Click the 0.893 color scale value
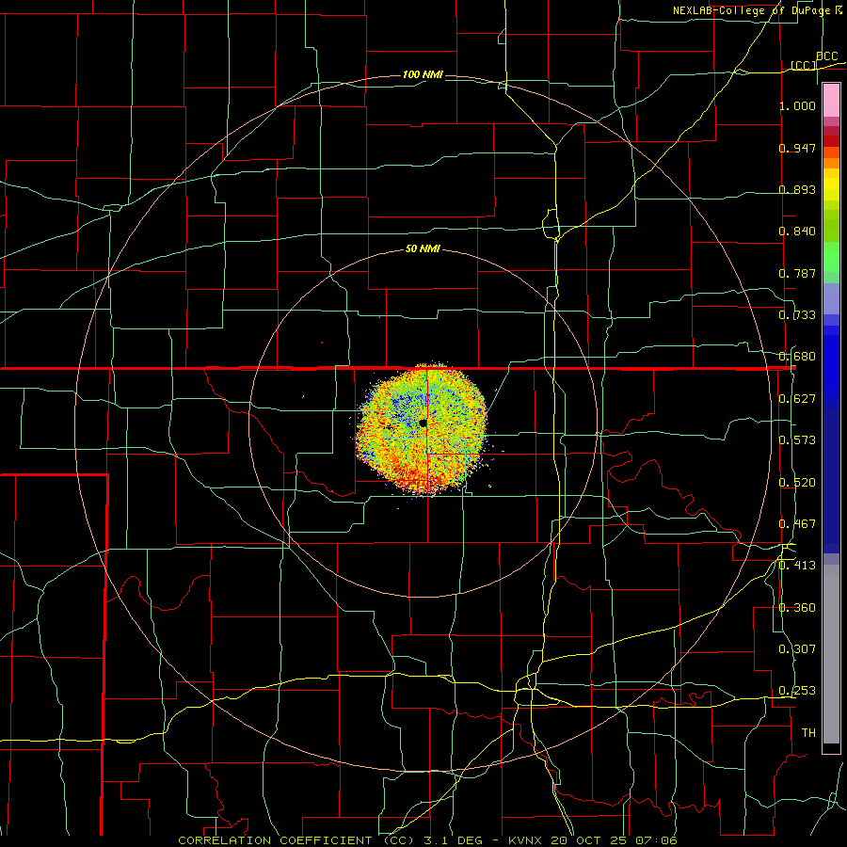Viewport: 847px width, 847px height. click(x=797, y=189)
